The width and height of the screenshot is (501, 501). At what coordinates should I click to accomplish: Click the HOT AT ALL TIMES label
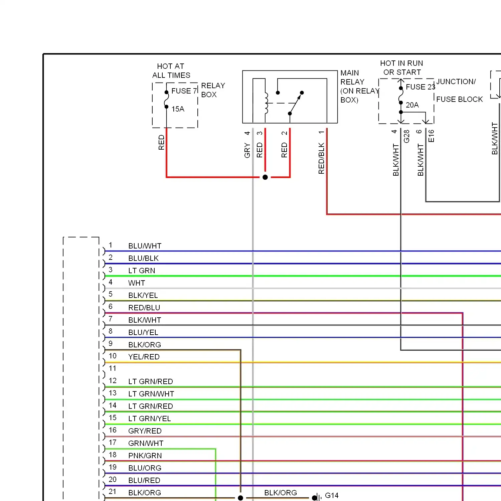pyautogui.click(x=171, y=71)
